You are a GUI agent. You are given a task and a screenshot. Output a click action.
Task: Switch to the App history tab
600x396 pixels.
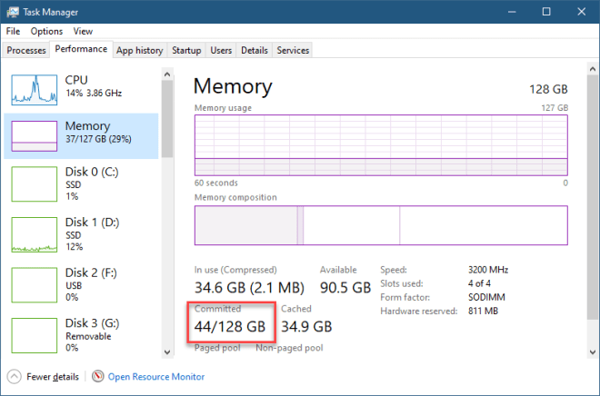pyautogui.click(x=139, y=50)
